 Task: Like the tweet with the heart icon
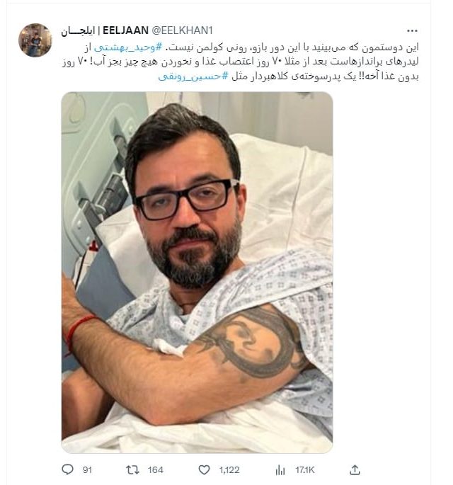tap(204, 470)
